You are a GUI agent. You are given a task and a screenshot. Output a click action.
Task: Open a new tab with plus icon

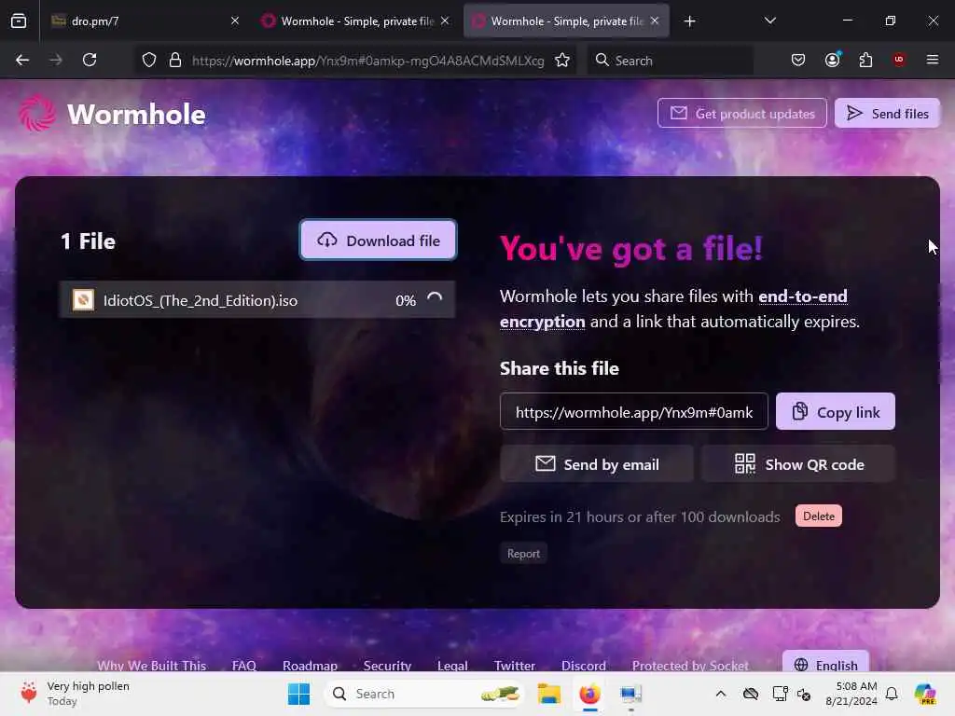click(x=689, y=21)
